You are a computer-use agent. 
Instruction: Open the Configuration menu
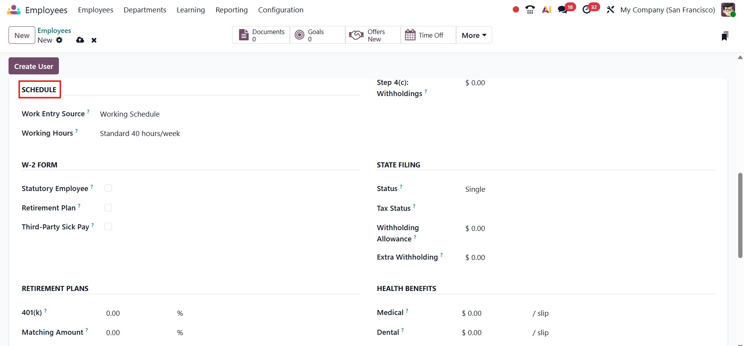click(x=281, y=10)
